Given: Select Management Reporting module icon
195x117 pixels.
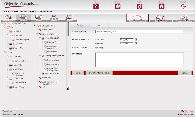Looking at the screenshot, I should pyautogui.click(x=184, y=18).
